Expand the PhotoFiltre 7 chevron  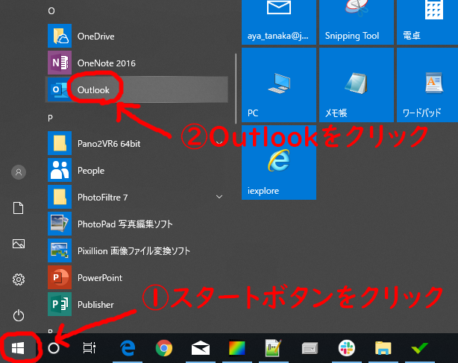[219, 197]
